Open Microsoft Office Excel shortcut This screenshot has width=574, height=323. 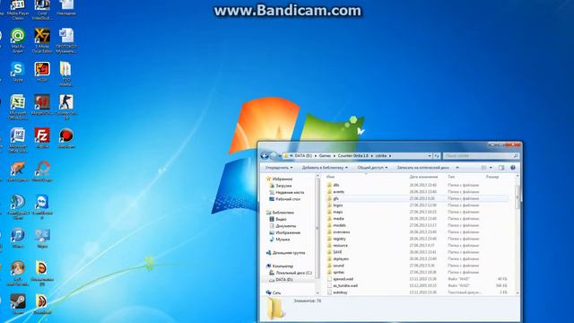pyautogui.click(x=17, y=107)
